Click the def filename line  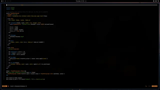click(x=12, y=35)
